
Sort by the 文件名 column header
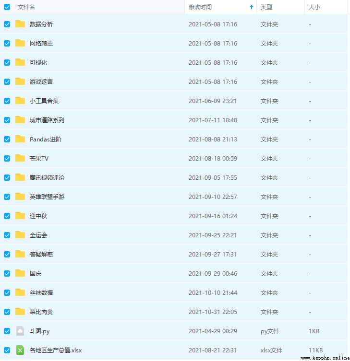pos(26,7)
